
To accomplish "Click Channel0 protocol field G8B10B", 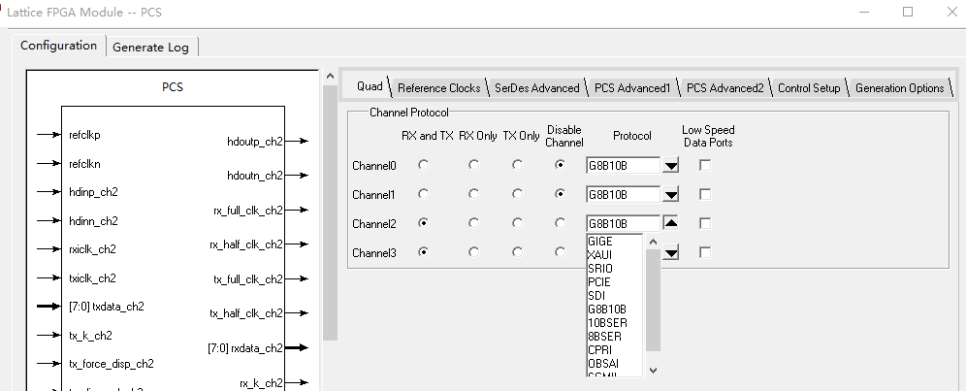I will click(x=623, y=165).
